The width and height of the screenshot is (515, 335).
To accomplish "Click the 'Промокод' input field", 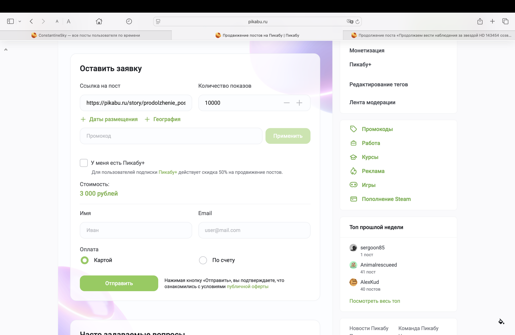I will tap(171, 136).
